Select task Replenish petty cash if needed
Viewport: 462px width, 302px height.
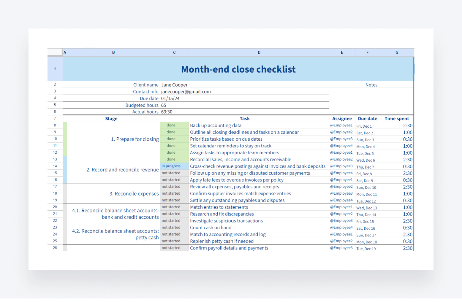259,241
